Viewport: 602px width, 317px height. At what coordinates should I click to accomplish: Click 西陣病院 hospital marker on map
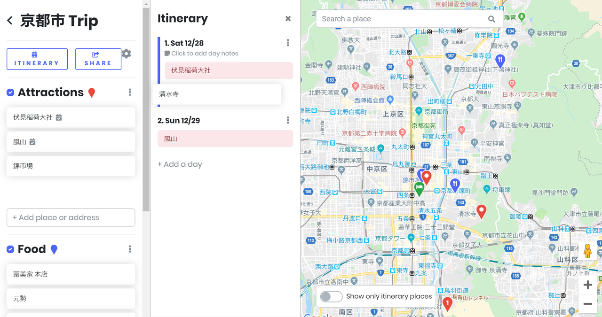click(356, 87)
